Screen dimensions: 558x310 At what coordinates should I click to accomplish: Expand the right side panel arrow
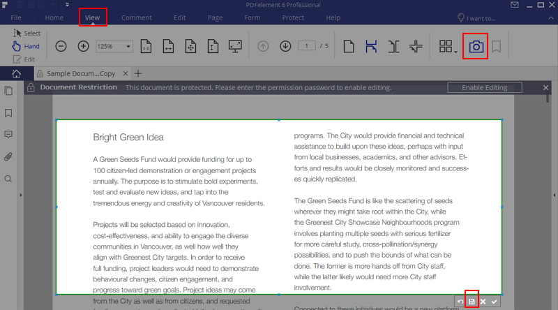[554, 195]
